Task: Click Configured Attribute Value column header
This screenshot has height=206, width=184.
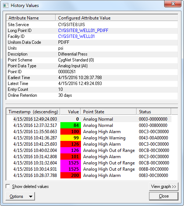Action: [117, 18]
